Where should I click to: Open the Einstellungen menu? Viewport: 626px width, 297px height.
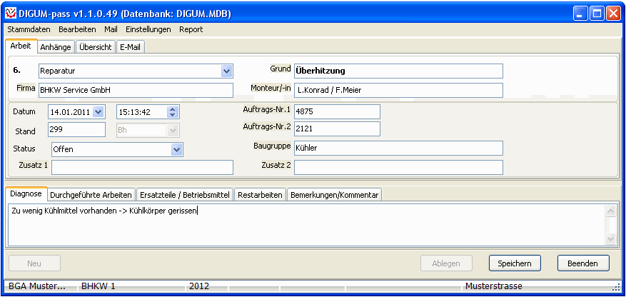pyautogui.click(x=148, y=29)
